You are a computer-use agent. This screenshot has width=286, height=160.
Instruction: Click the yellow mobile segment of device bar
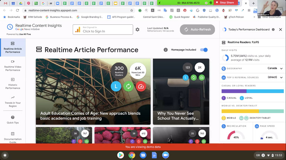click(x=240, y=111)
